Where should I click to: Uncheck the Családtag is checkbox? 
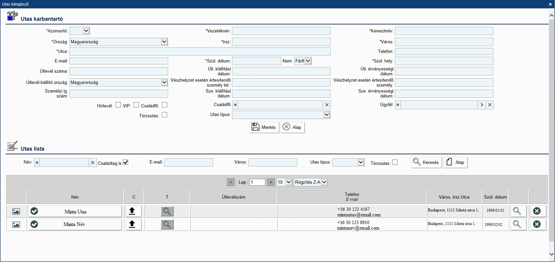(125, 163)
